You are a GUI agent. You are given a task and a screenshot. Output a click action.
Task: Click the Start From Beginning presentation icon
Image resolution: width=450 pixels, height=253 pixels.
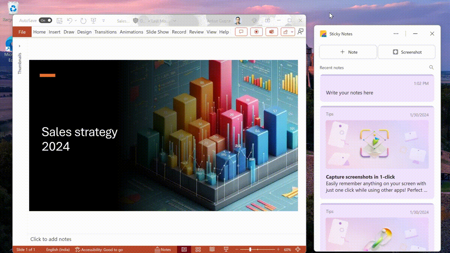click(x=93, y=21)
